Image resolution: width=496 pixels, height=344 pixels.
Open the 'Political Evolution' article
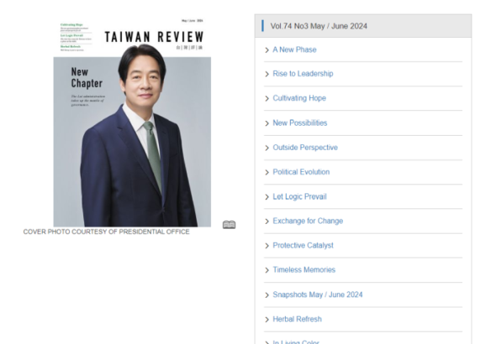click(x=301, y=172)
